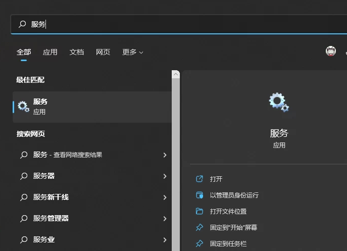Expand the chevron beside 服务业
This screenshot has width=347, height=251.
[165, 240]
